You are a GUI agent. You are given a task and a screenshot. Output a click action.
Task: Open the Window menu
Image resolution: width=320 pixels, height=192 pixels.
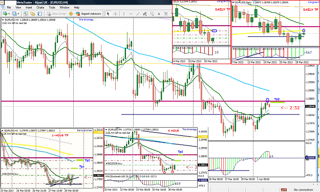65,8
